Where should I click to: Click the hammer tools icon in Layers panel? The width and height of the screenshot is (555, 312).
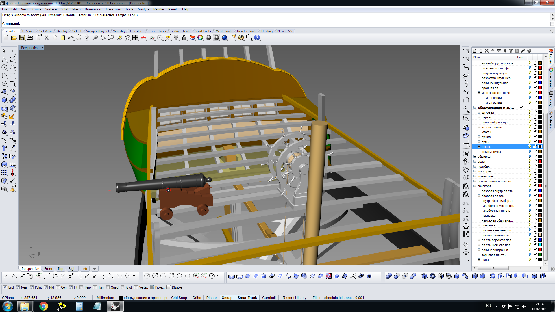(x=523, y=51)
